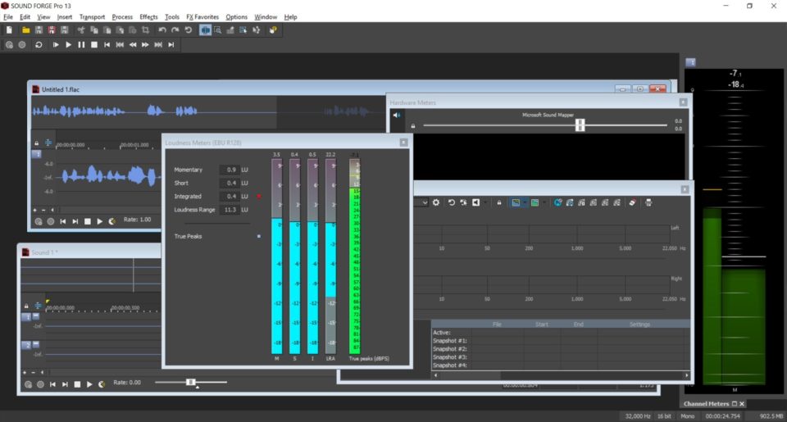Open a file with the yellow folder icon
This screenshot has height=422, width=787.
point(25,30)
